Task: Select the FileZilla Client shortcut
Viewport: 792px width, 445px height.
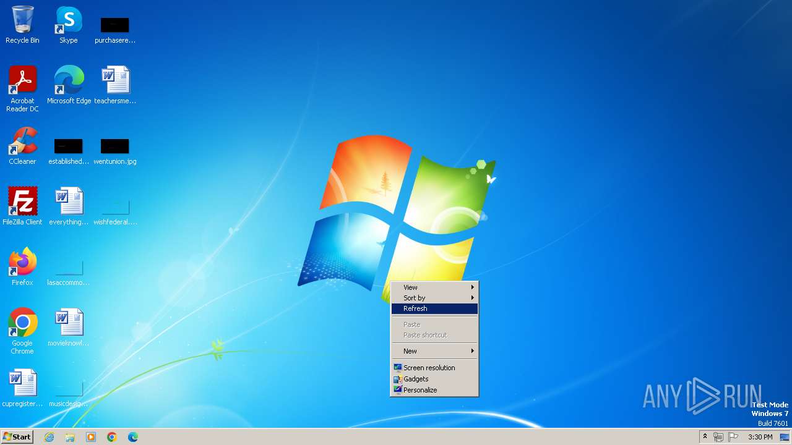Action: pyautogui.click(x=22, y=206)
